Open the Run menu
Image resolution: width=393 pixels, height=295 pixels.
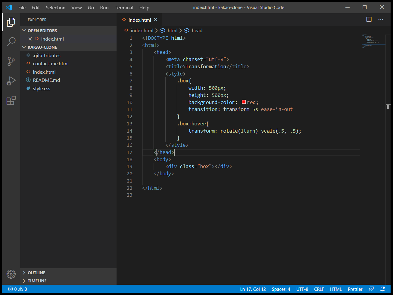104,8
